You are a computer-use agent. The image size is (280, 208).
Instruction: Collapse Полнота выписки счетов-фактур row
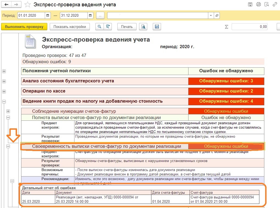(8, 117)
